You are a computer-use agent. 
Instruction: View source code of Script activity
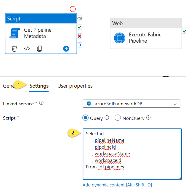pyautogui.click(x=27, y=49)
